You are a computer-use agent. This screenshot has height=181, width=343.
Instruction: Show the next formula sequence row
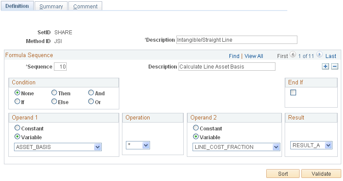coord(319,55)
